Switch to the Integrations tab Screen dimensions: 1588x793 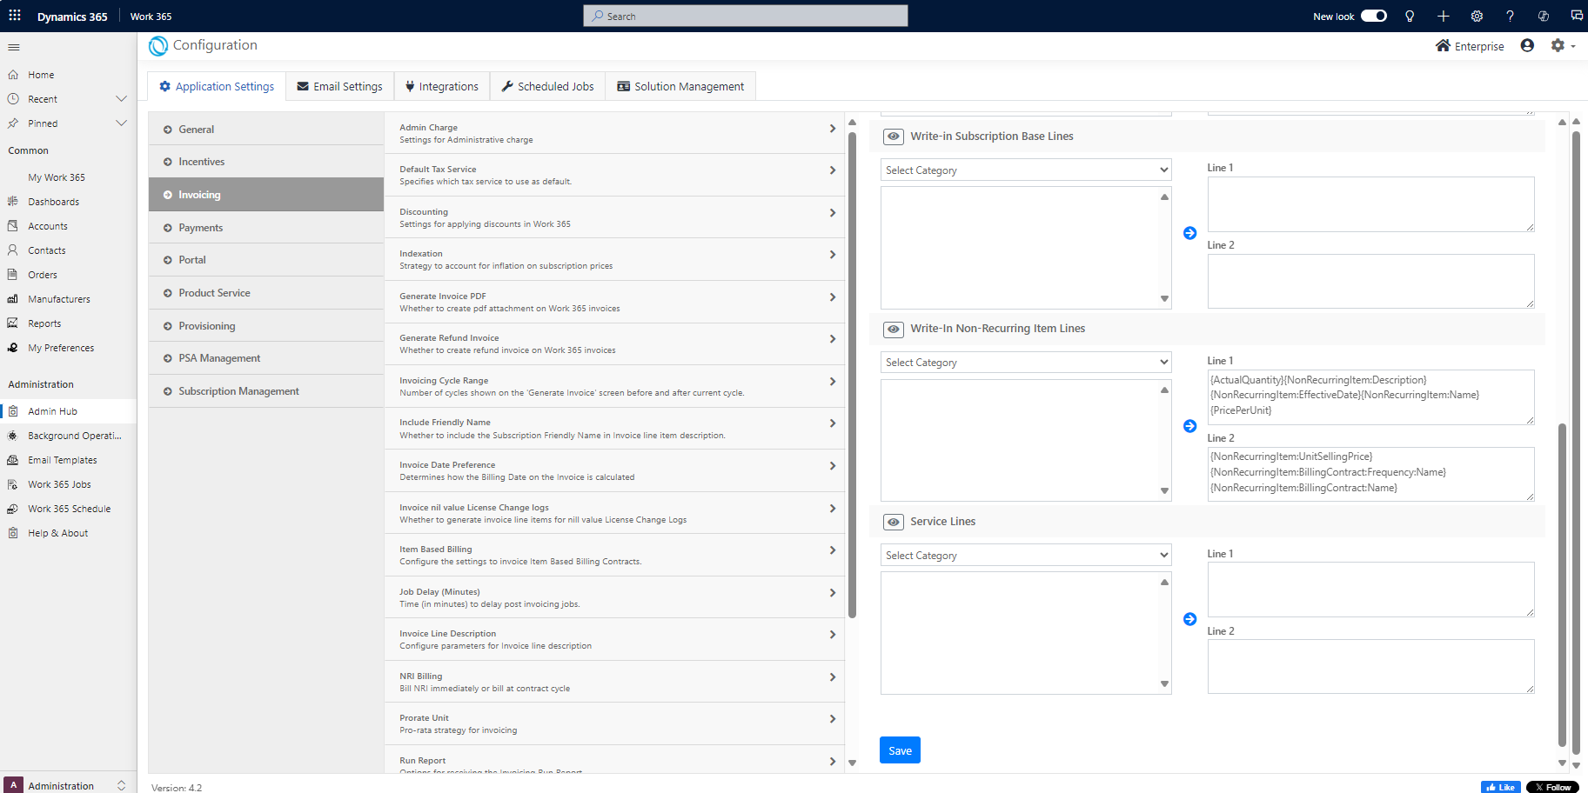point(442,86)
